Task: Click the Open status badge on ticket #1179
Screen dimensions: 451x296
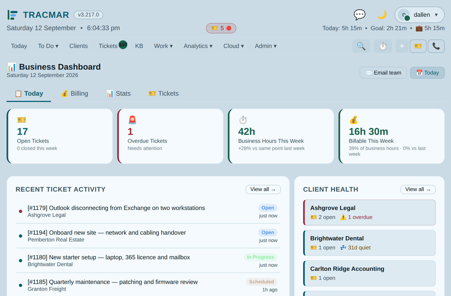Action: point(268,208)
